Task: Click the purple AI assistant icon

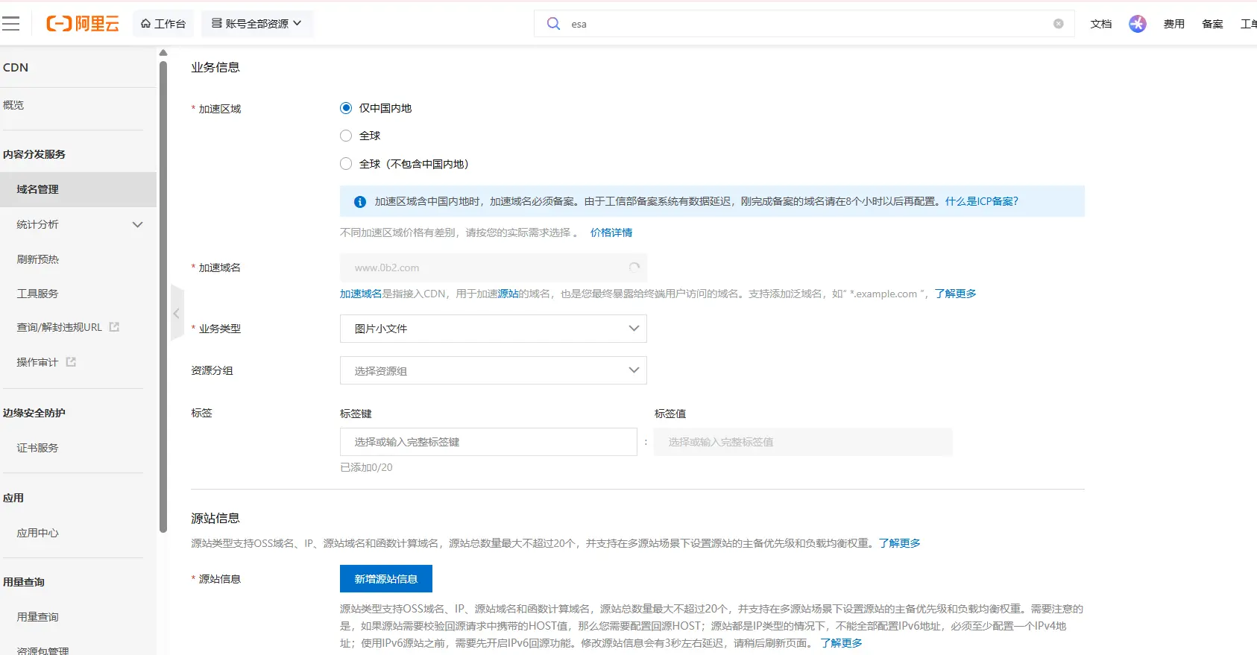Action: pyautogui.click(x=1137, y=24)
